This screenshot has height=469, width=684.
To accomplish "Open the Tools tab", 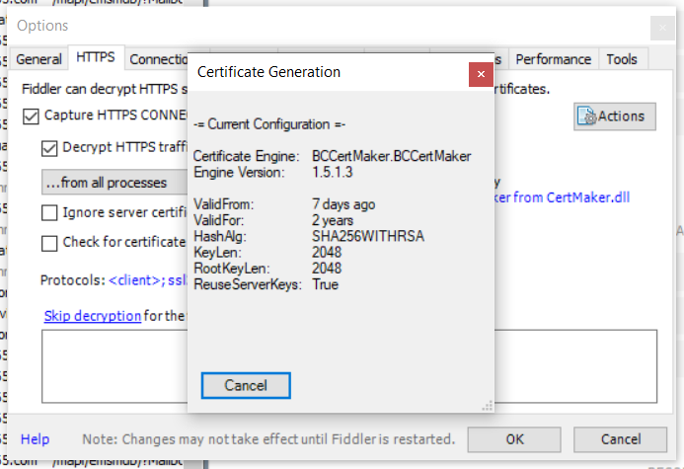I will pyautogui.click(x=622, y=59).
